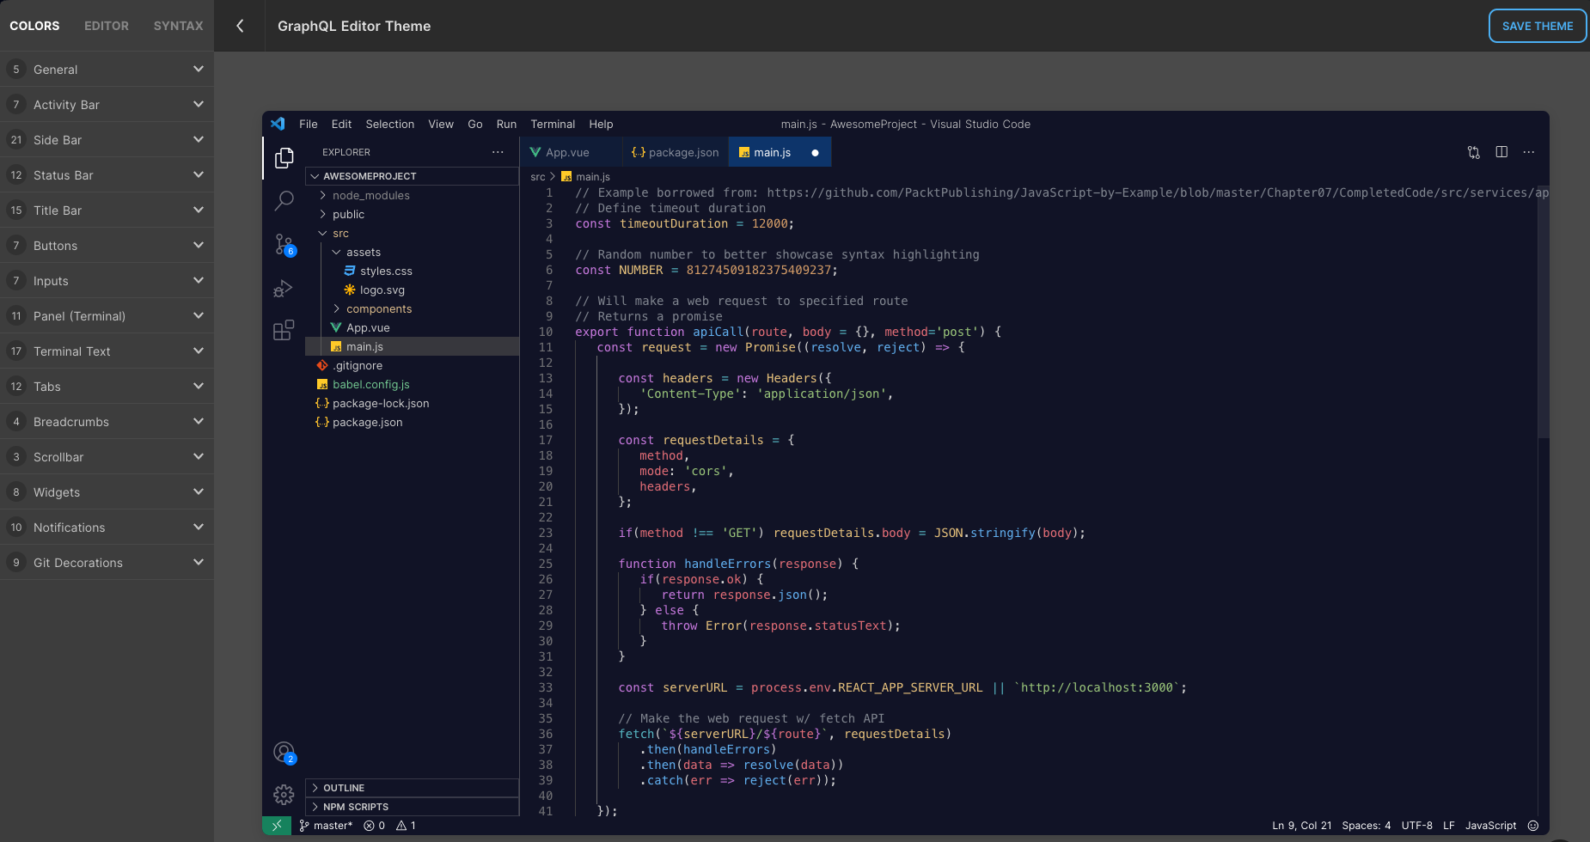Click the Accounts icon with badge 2
The width and height of the screenshot is (1590, 842).
[284, 753]
